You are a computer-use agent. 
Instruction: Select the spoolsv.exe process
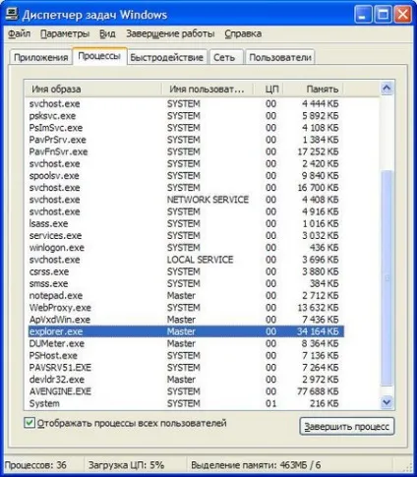(x=186, y=176)
